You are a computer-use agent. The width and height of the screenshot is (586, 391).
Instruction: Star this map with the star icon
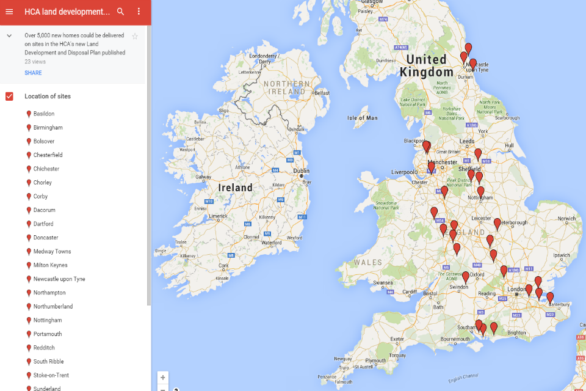135,36
